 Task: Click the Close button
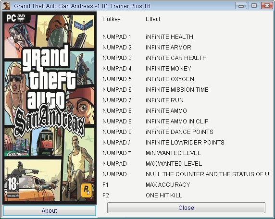click(x=186, y=207)
